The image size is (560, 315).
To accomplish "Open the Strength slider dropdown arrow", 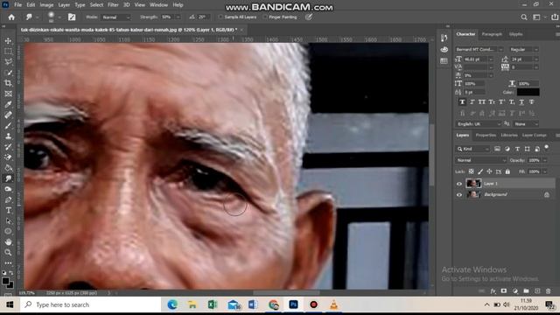I will point(178,17).
